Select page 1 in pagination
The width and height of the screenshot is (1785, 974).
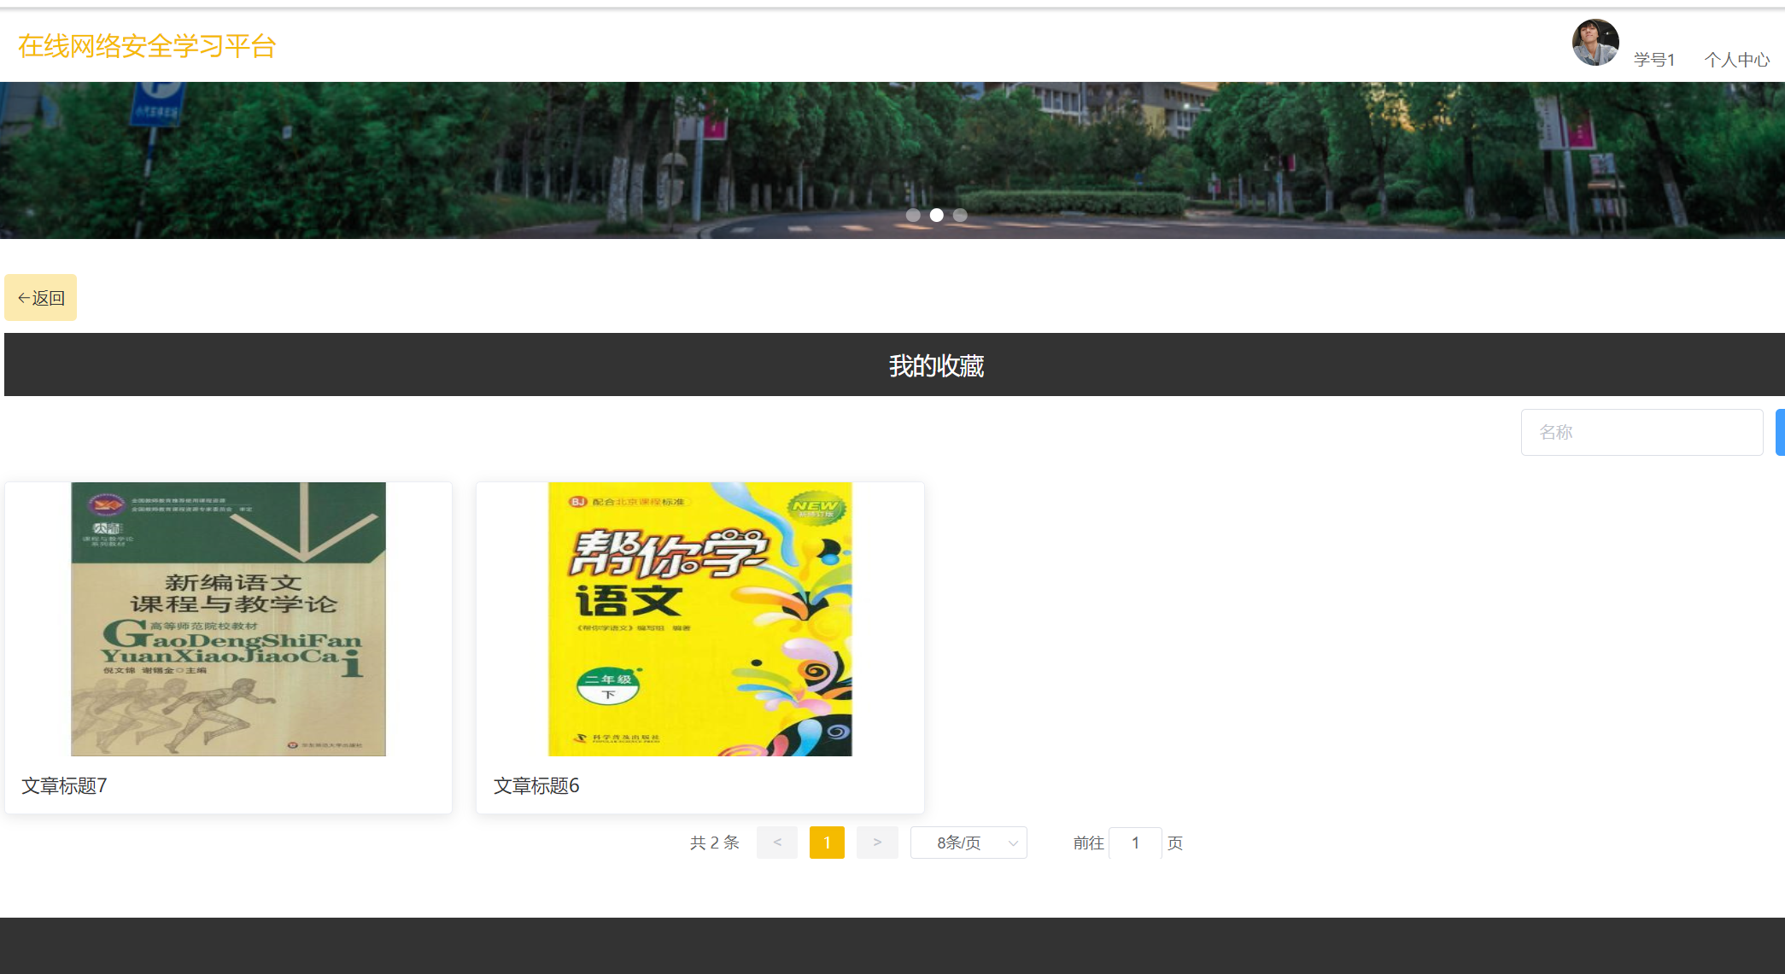(827, 843)
